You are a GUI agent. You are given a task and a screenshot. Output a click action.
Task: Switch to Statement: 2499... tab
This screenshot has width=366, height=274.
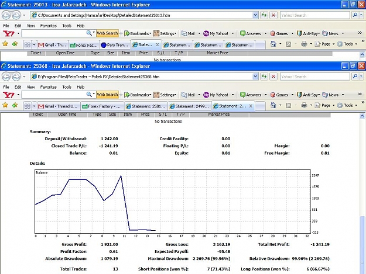190,106
